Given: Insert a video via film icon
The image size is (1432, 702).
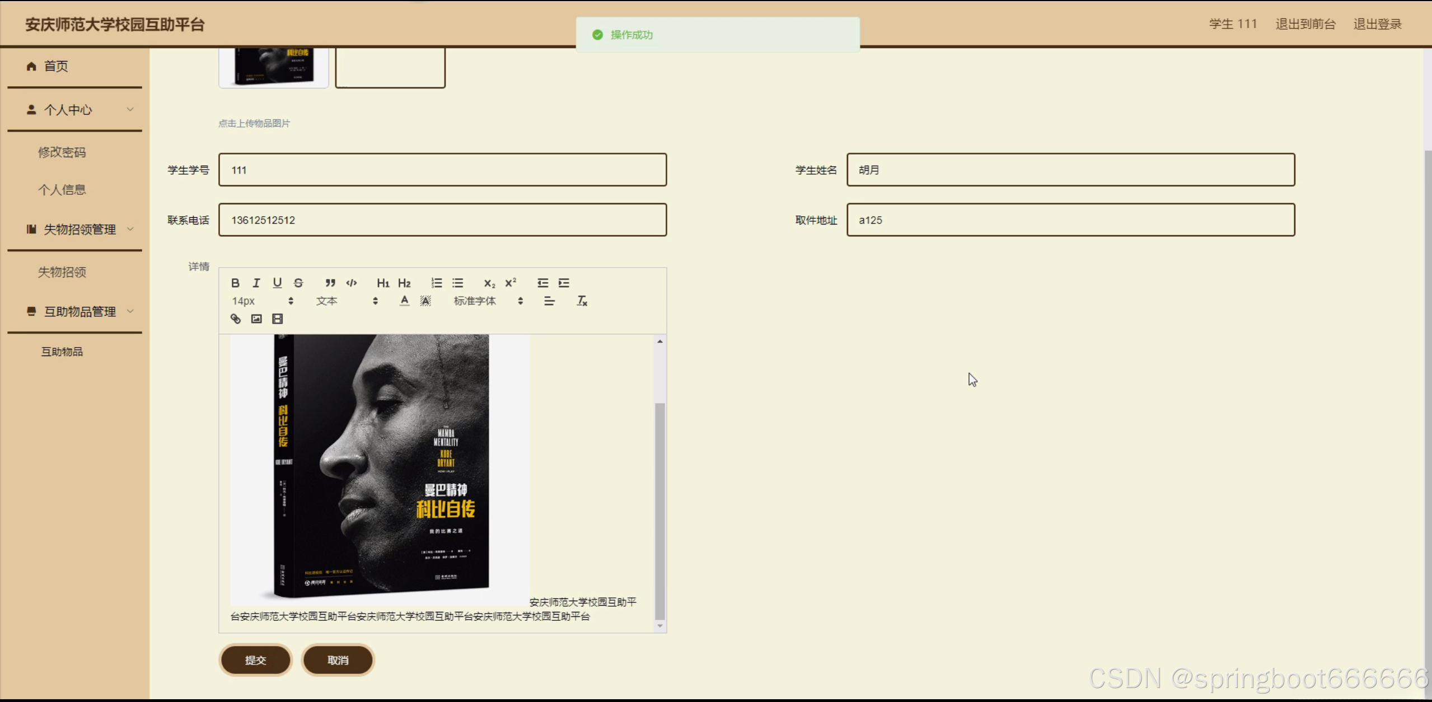Looking at the screenshot, I should [x=277, y=319].
